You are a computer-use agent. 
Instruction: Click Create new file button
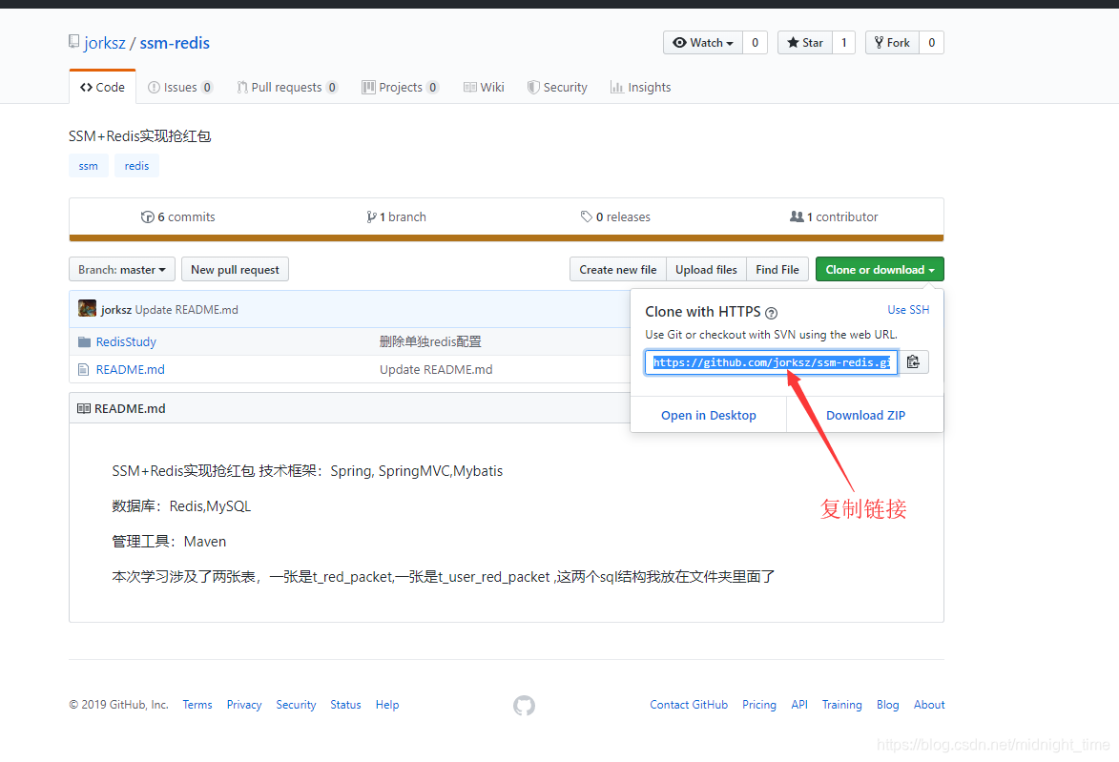point(618,270)
